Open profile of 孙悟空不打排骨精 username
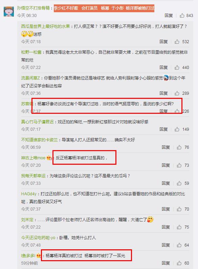This screenshot has height=269, width=198. 34,8
